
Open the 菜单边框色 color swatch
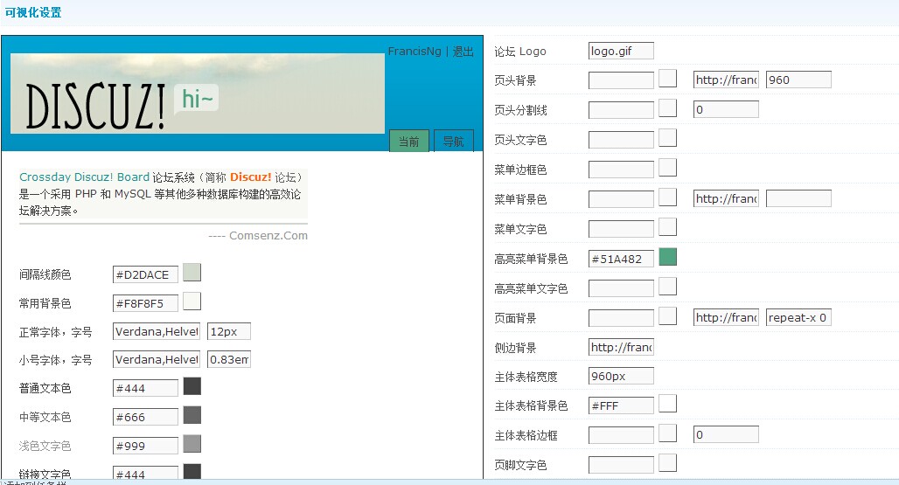tap(667, 168)
